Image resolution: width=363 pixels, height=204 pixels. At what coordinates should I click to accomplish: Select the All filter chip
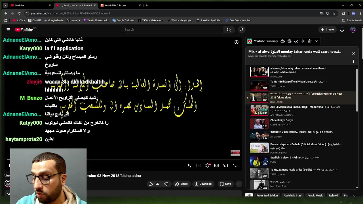point(249,195)
